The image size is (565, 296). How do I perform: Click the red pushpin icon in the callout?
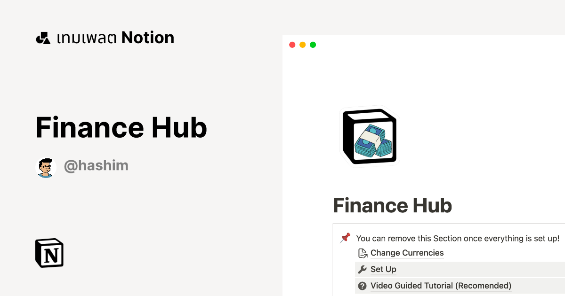pos(346,238)
